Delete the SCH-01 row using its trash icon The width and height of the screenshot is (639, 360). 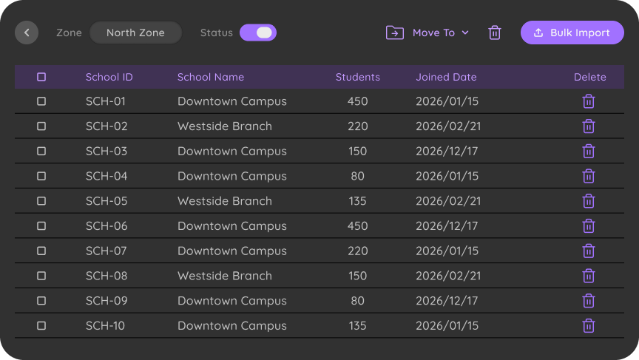[x=589, y=101]
